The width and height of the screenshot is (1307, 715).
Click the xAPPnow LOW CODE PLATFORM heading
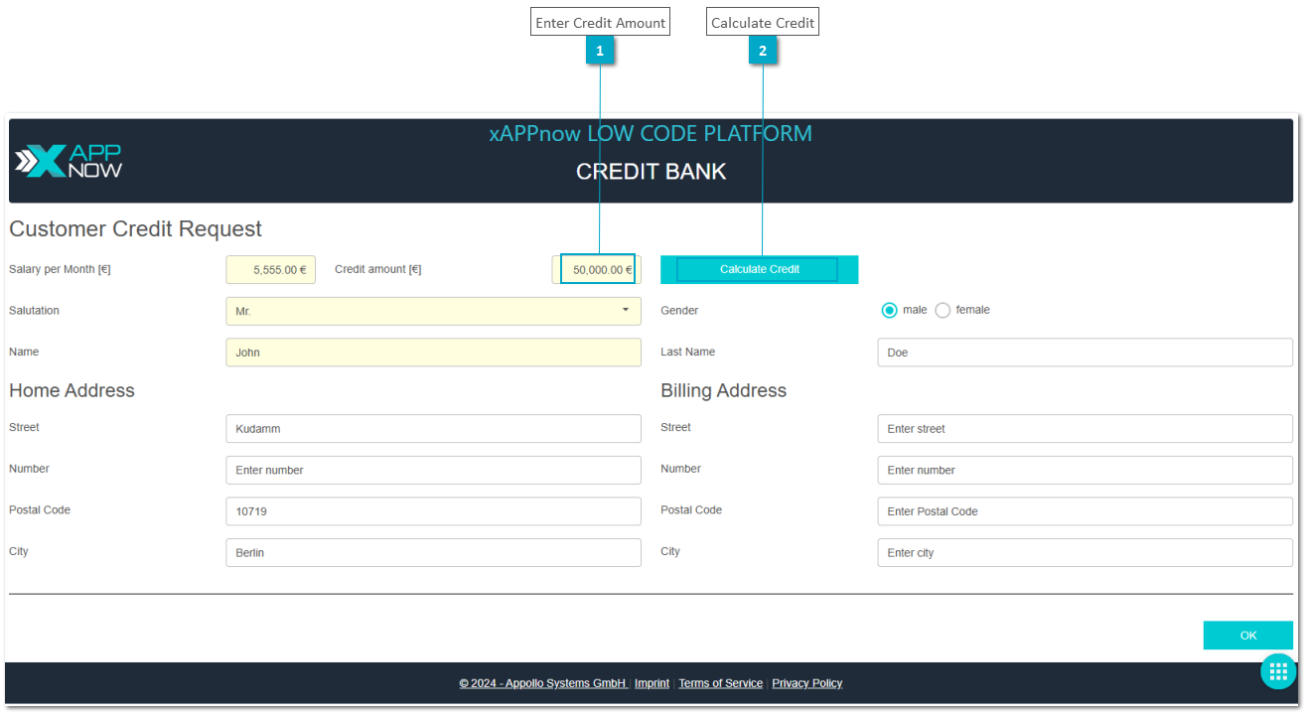click(x=651, y=133)
